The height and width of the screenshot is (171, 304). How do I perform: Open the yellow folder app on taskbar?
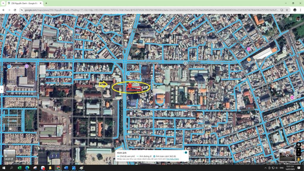tap(50, 168)
